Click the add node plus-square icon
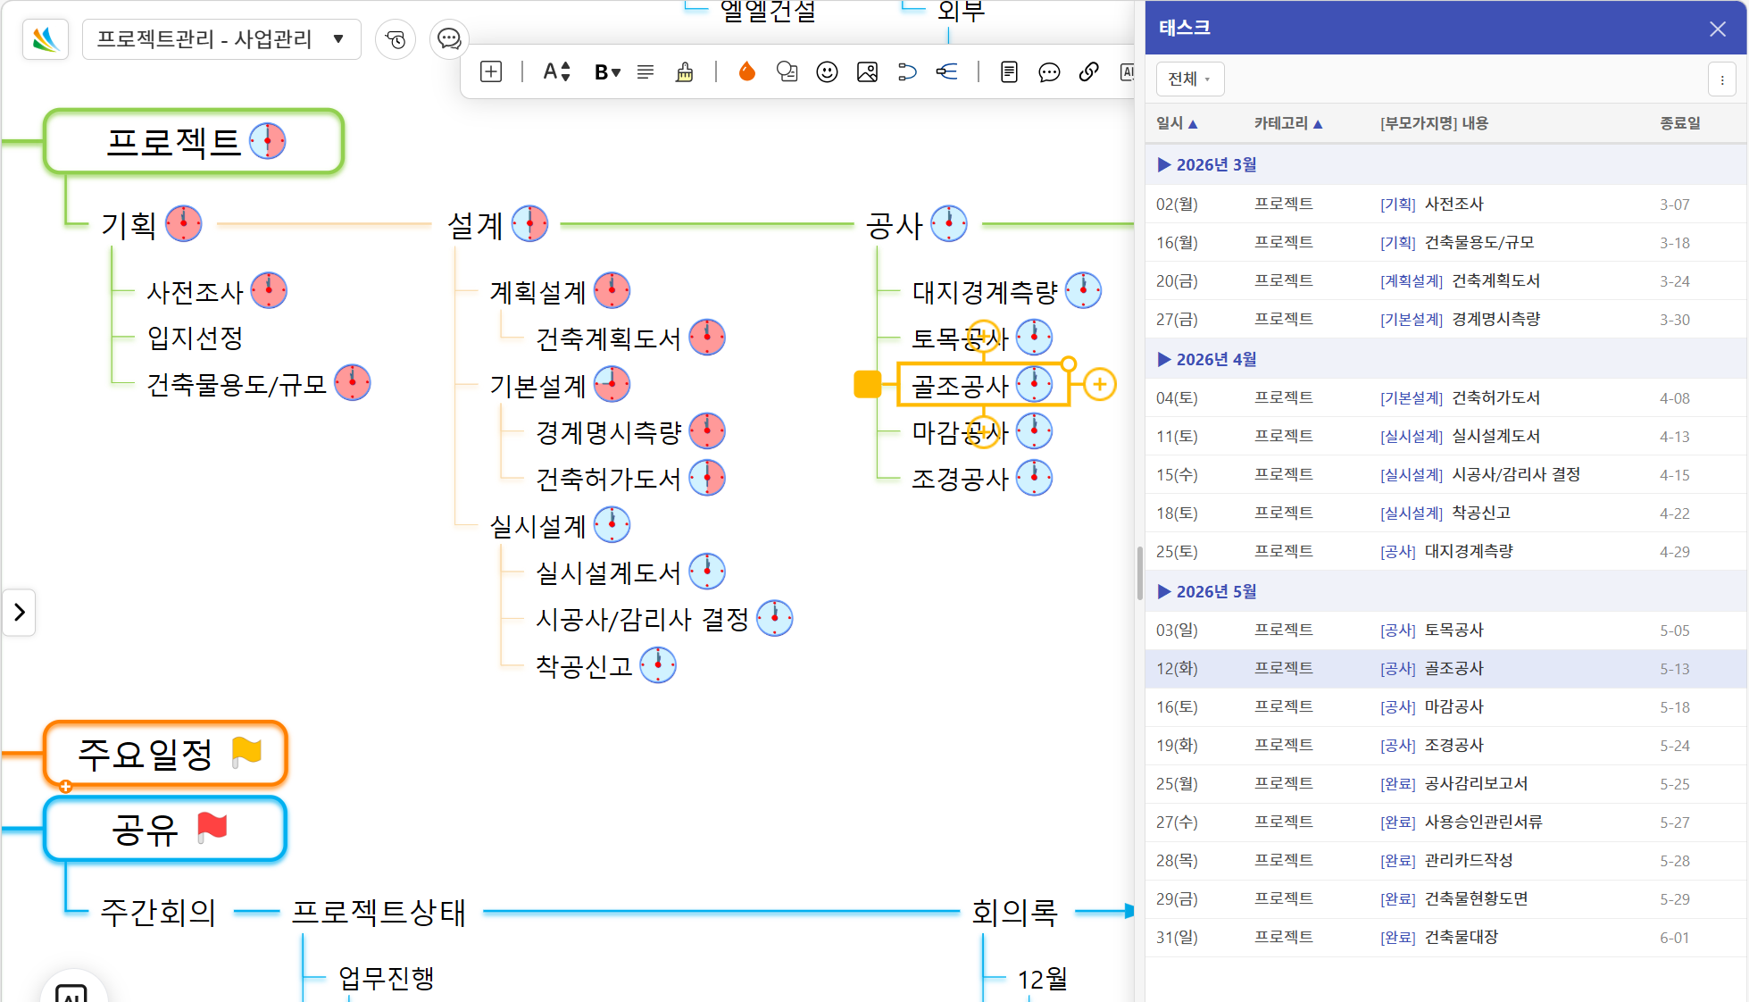Image resolution: width=1749 pixels, height=1002 pixels. pos(491,72)
